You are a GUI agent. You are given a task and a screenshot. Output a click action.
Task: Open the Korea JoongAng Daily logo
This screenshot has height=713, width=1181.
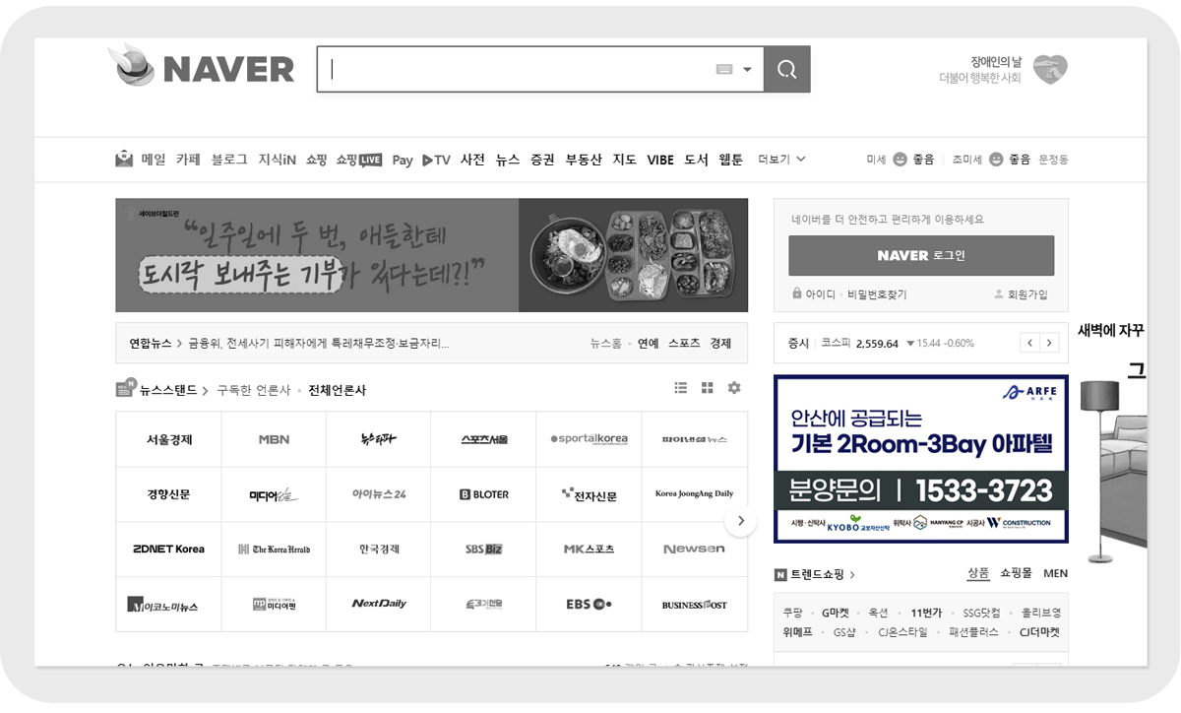pos(694,494)
